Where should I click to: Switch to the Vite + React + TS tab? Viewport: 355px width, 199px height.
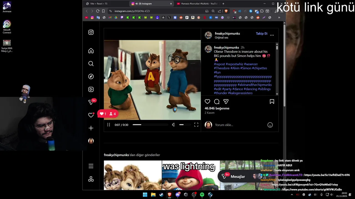[x=105, y=4]
